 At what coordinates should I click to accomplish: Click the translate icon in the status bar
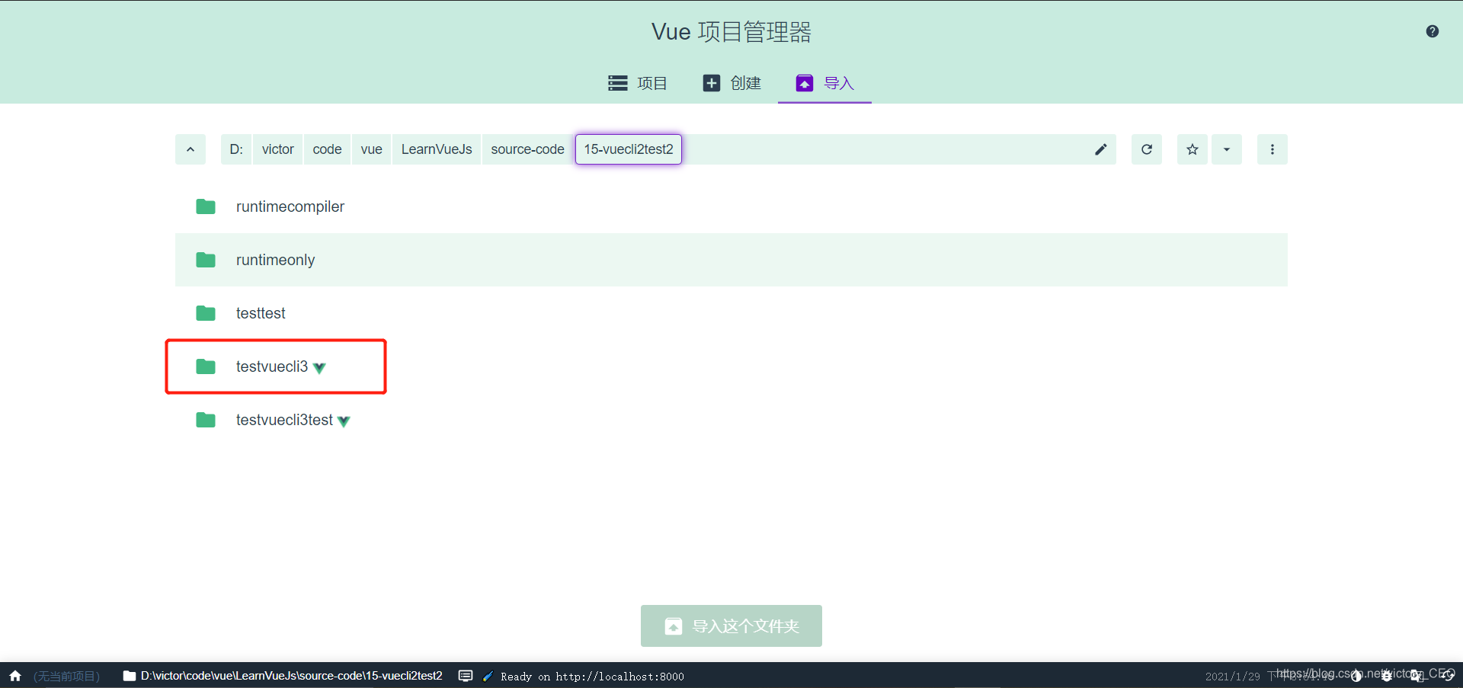(1417, 676)
